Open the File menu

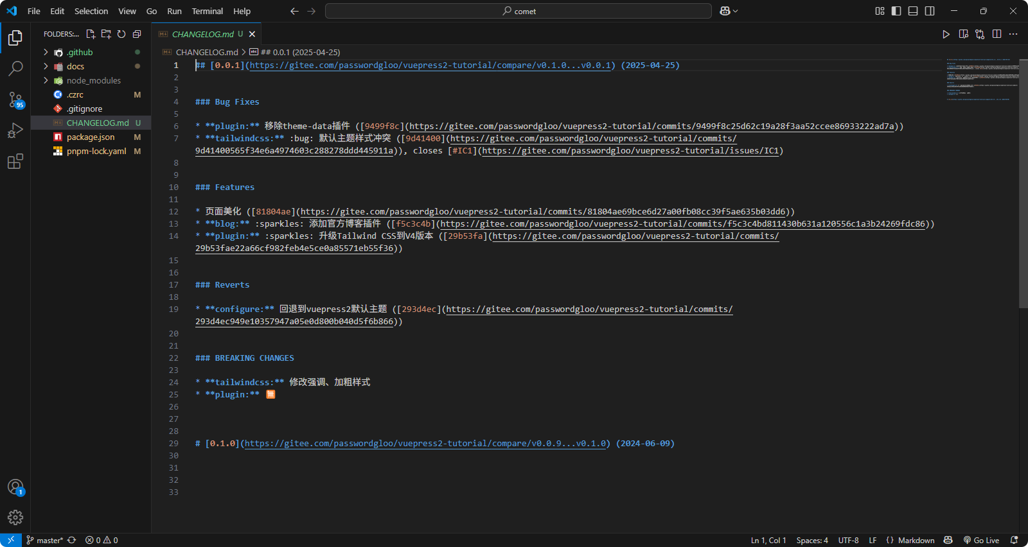pyautogui.click(x=34, y=11)
